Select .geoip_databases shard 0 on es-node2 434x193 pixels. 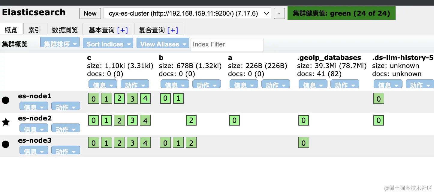click(304, 120)
